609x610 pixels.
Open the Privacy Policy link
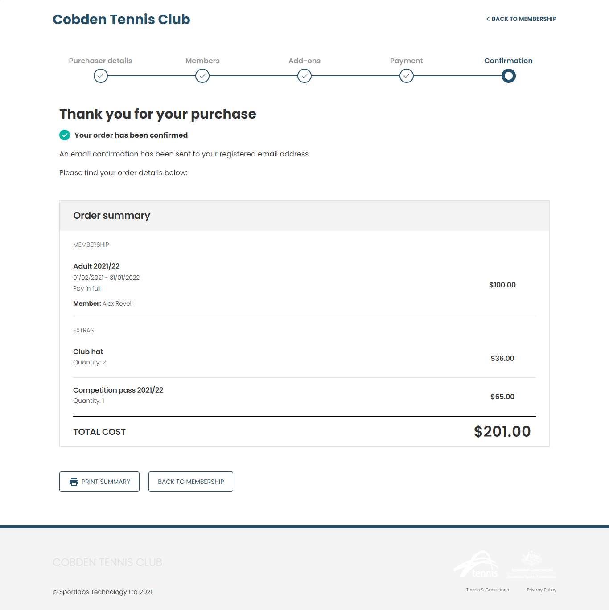541,590
